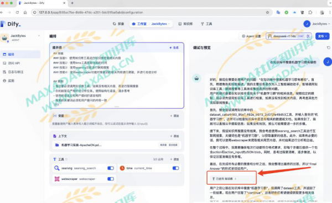Disable the searxng_search tool toggle

click(x=111, y=168)
